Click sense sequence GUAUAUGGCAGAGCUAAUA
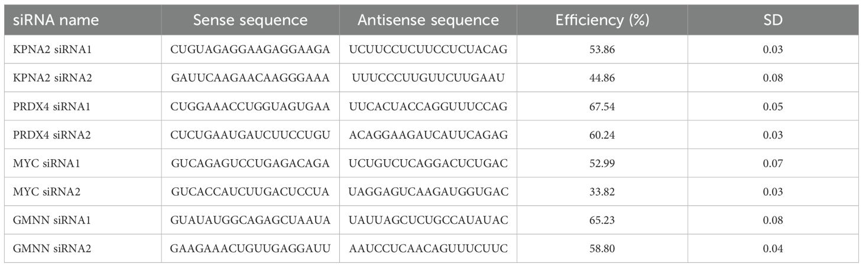The width and height of the screenshot is (863, 267). [251, 220]
